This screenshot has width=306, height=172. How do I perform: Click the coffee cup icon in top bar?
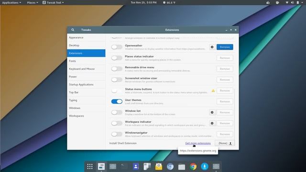[277, 2]
